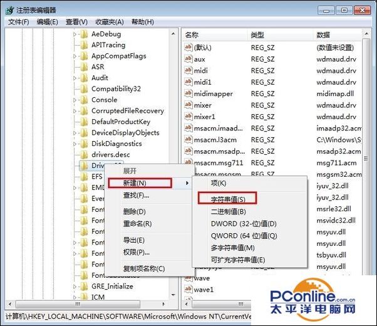Open the 帮助(H) menu
Image resolution: width=377 pixels, height=326 pixels.
click(143, 22)
